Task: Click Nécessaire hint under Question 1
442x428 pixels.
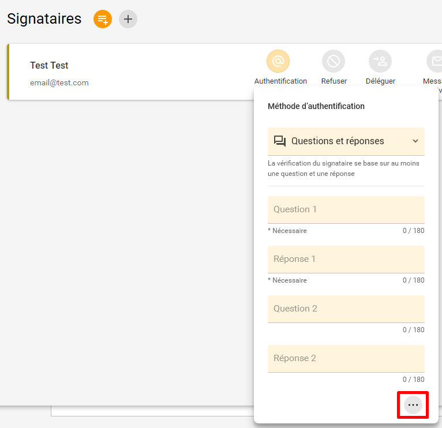Action: click(287, 231)
